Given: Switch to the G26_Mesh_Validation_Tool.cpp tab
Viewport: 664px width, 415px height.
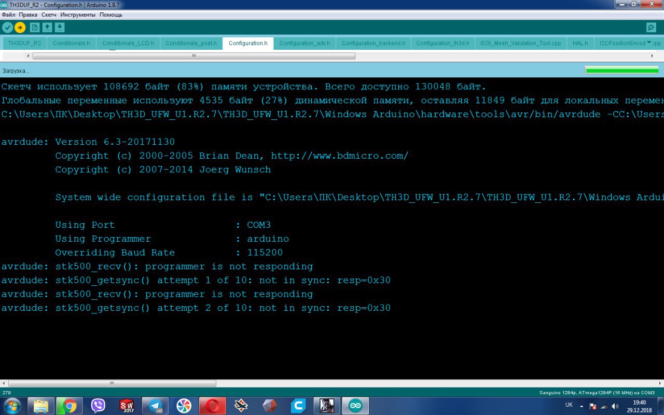Looking at the screenshot, I should tap(521, 44).
